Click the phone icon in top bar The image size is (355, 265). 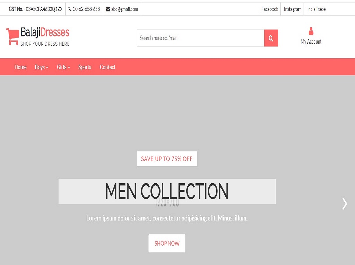(70, 9)
